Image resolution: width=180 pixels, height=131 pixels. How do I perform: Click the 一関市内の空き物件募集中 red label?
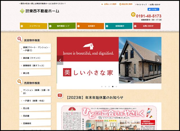point(148,123)
